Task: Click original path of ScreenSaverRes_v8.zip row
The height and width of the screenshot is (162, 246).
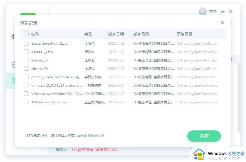Action: pyautogui.click(x=198, y=44)
